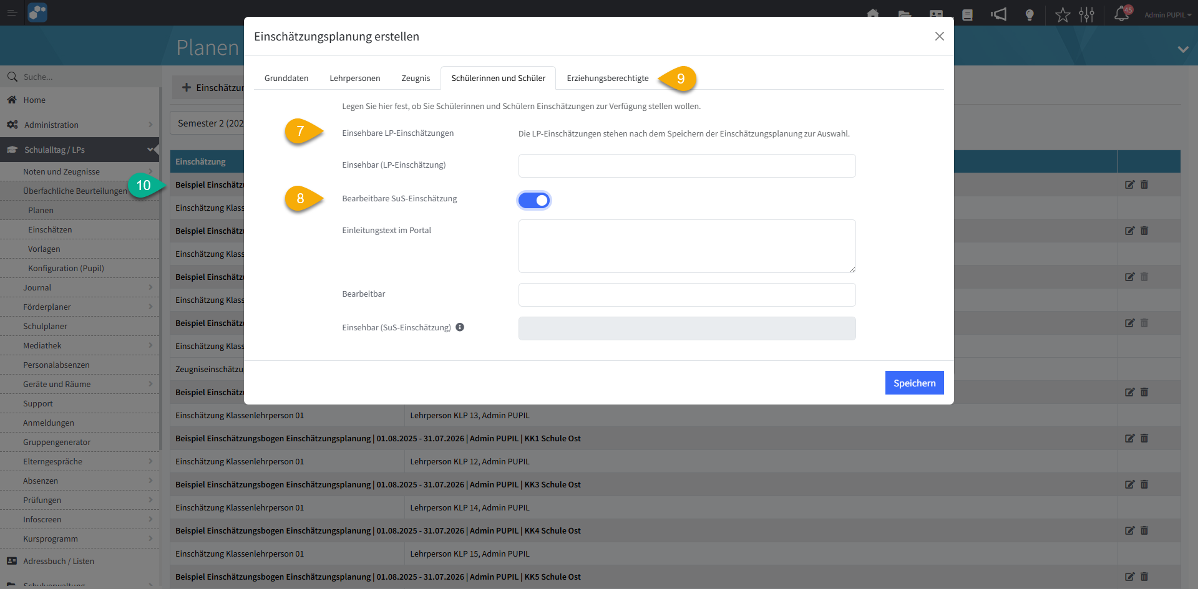Click the Einsehbar (LP-Einschätzung) input field
The image size is (1198, 589).
687,166
